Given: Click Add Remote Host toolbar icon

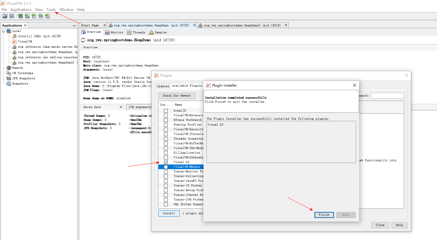Looking at the screenshot, I should click(x=21, y=16).
